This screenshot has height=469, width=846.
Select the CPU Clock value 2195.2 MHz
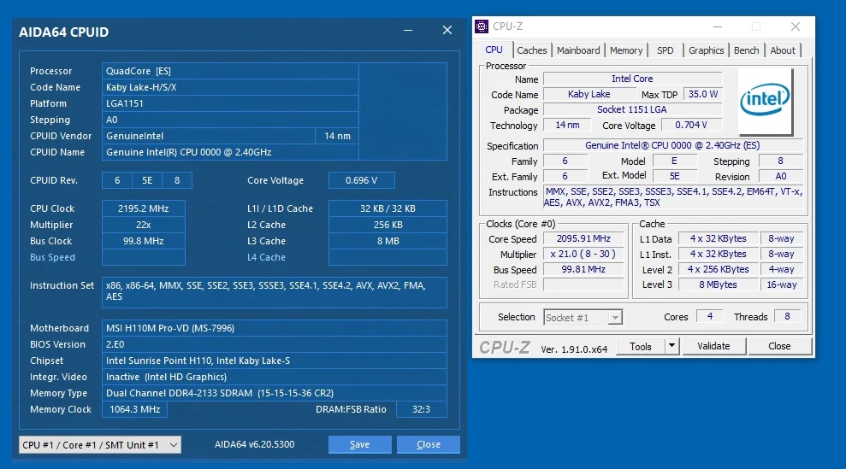pos(144,208)
